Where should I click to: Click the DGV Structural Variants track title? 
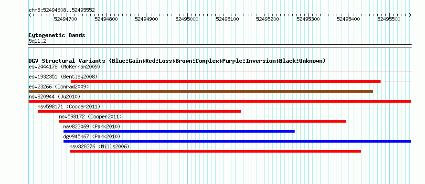[x=177, y=61]
